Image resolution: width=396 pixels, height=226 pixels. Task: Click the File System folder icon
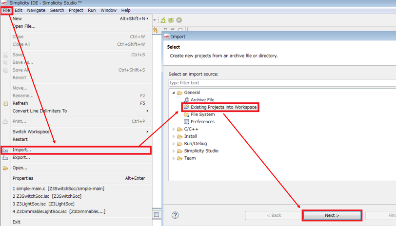tap(186, 114)
